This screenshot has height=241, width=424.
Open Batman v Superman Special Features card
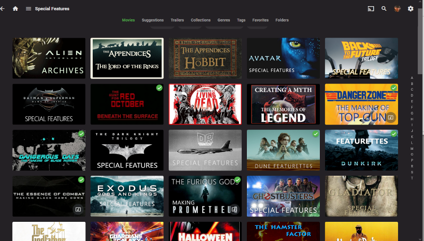tap(49, 104)
